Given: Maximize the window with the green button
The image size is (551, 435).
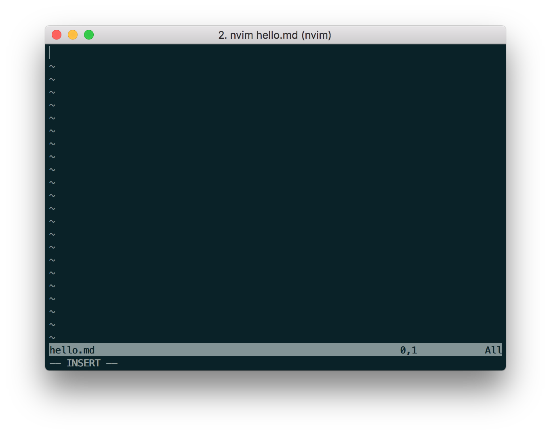Looking at the screenshot, I should pos(89,35).
